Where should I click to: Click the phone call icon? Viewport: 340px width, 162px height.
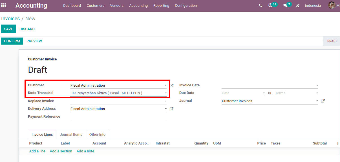260,6
